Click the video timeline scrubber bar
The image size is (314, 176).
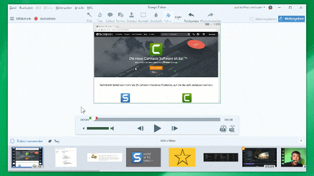point(155,119)
